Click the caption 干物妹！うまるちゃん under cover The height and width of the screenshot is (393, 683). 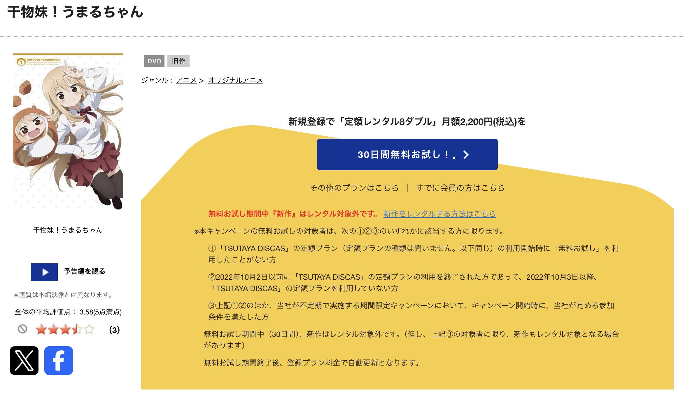pyautogui.click(x=68, y=230)
